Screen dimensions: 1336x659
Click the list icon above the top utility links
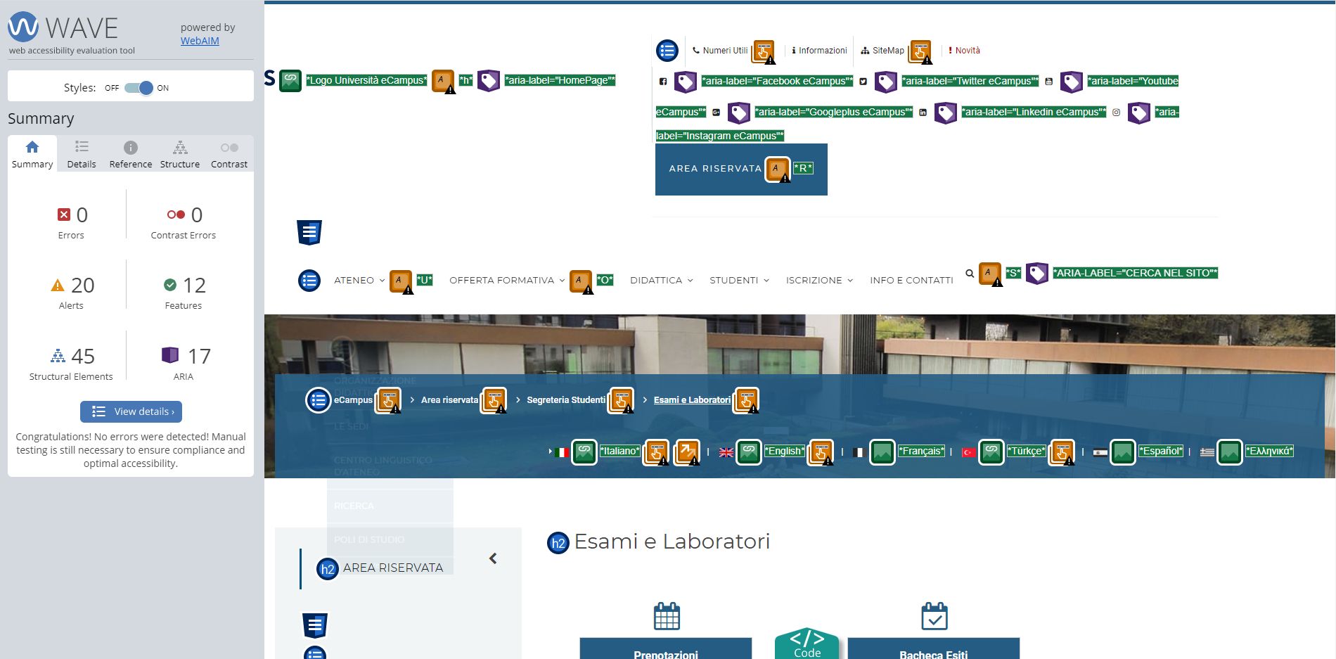pyautogui.click(x=667, y=51)
